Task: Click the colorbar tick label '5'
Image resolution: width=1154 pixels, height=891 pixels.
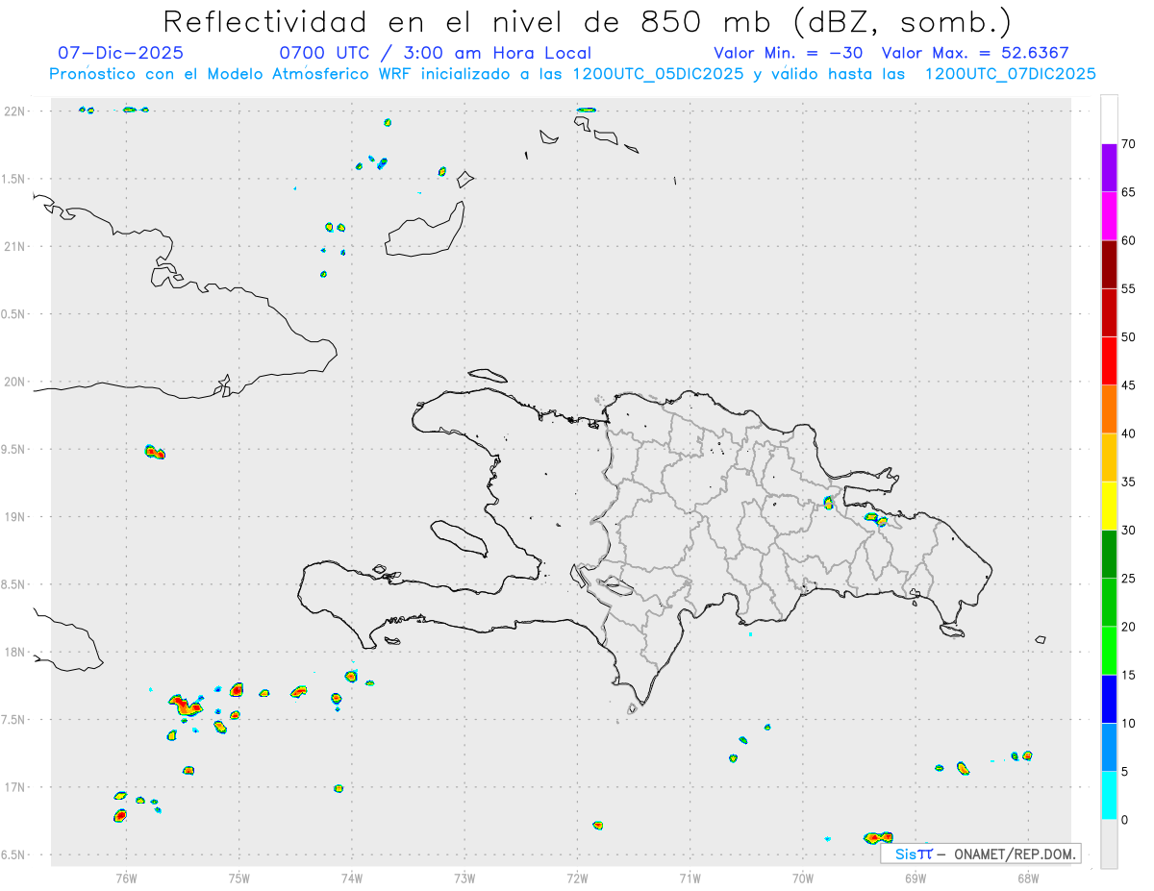Action: coord(1125,772)
